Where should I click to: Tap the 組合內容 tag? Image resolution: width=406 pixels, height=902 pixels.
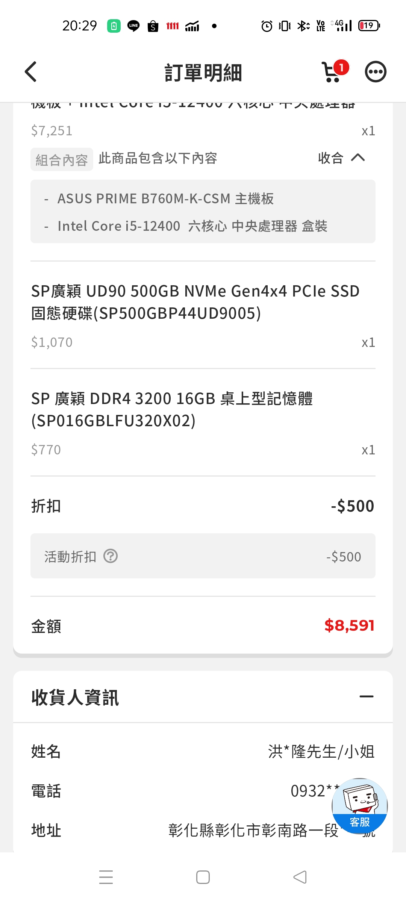(x=62, y=160)
